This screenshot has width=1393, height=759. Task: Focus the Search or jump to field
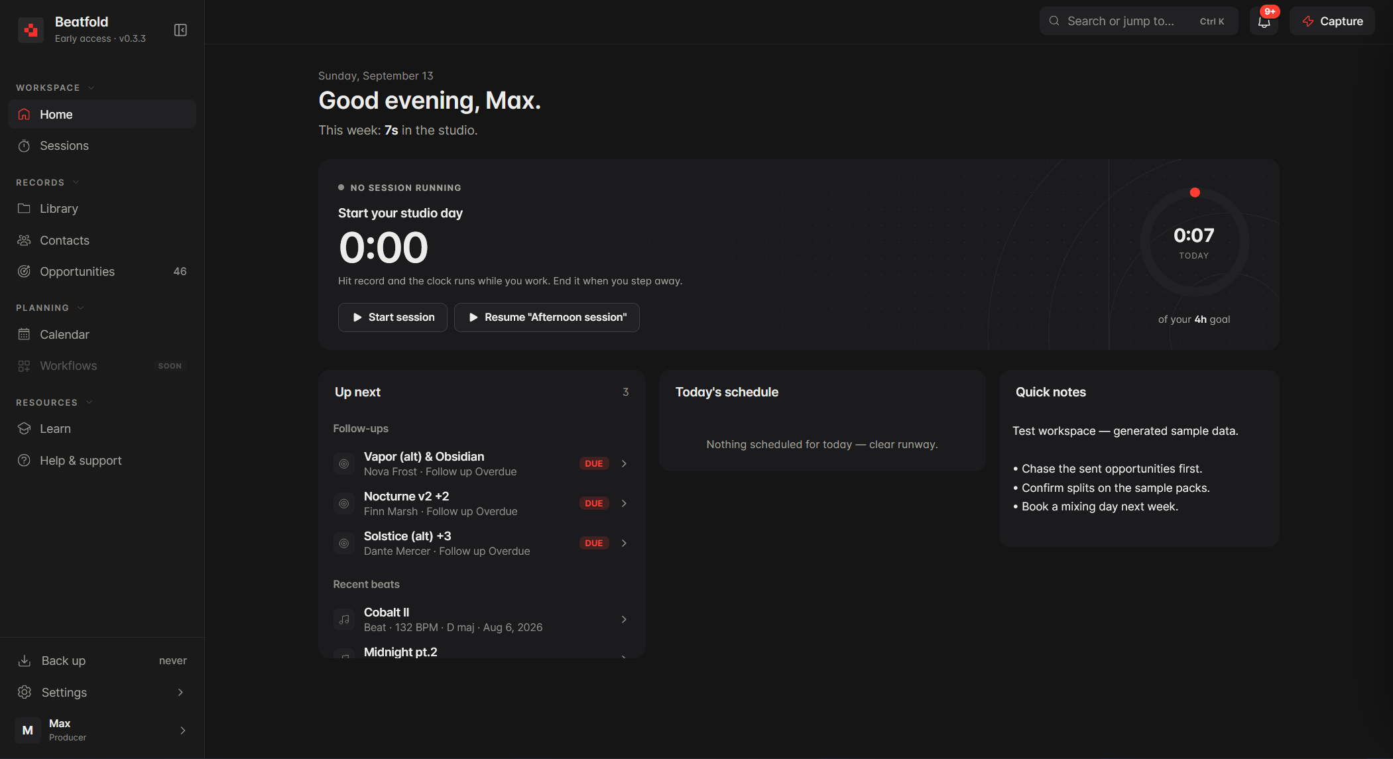point(1138,21)
